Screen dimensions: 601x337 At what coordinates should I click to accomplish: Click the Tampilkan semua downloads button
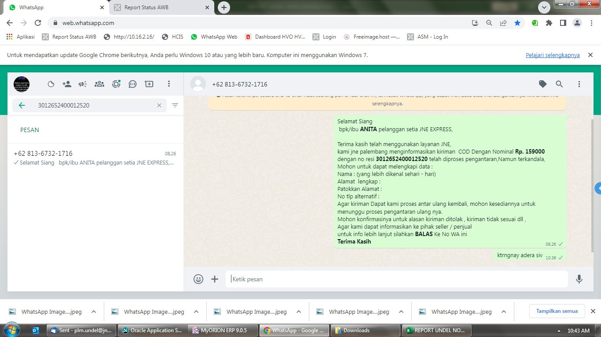(x=557, y=311)
